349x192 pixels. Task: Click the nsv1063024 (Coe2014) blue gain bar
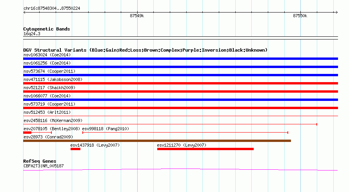coord(180,59)
